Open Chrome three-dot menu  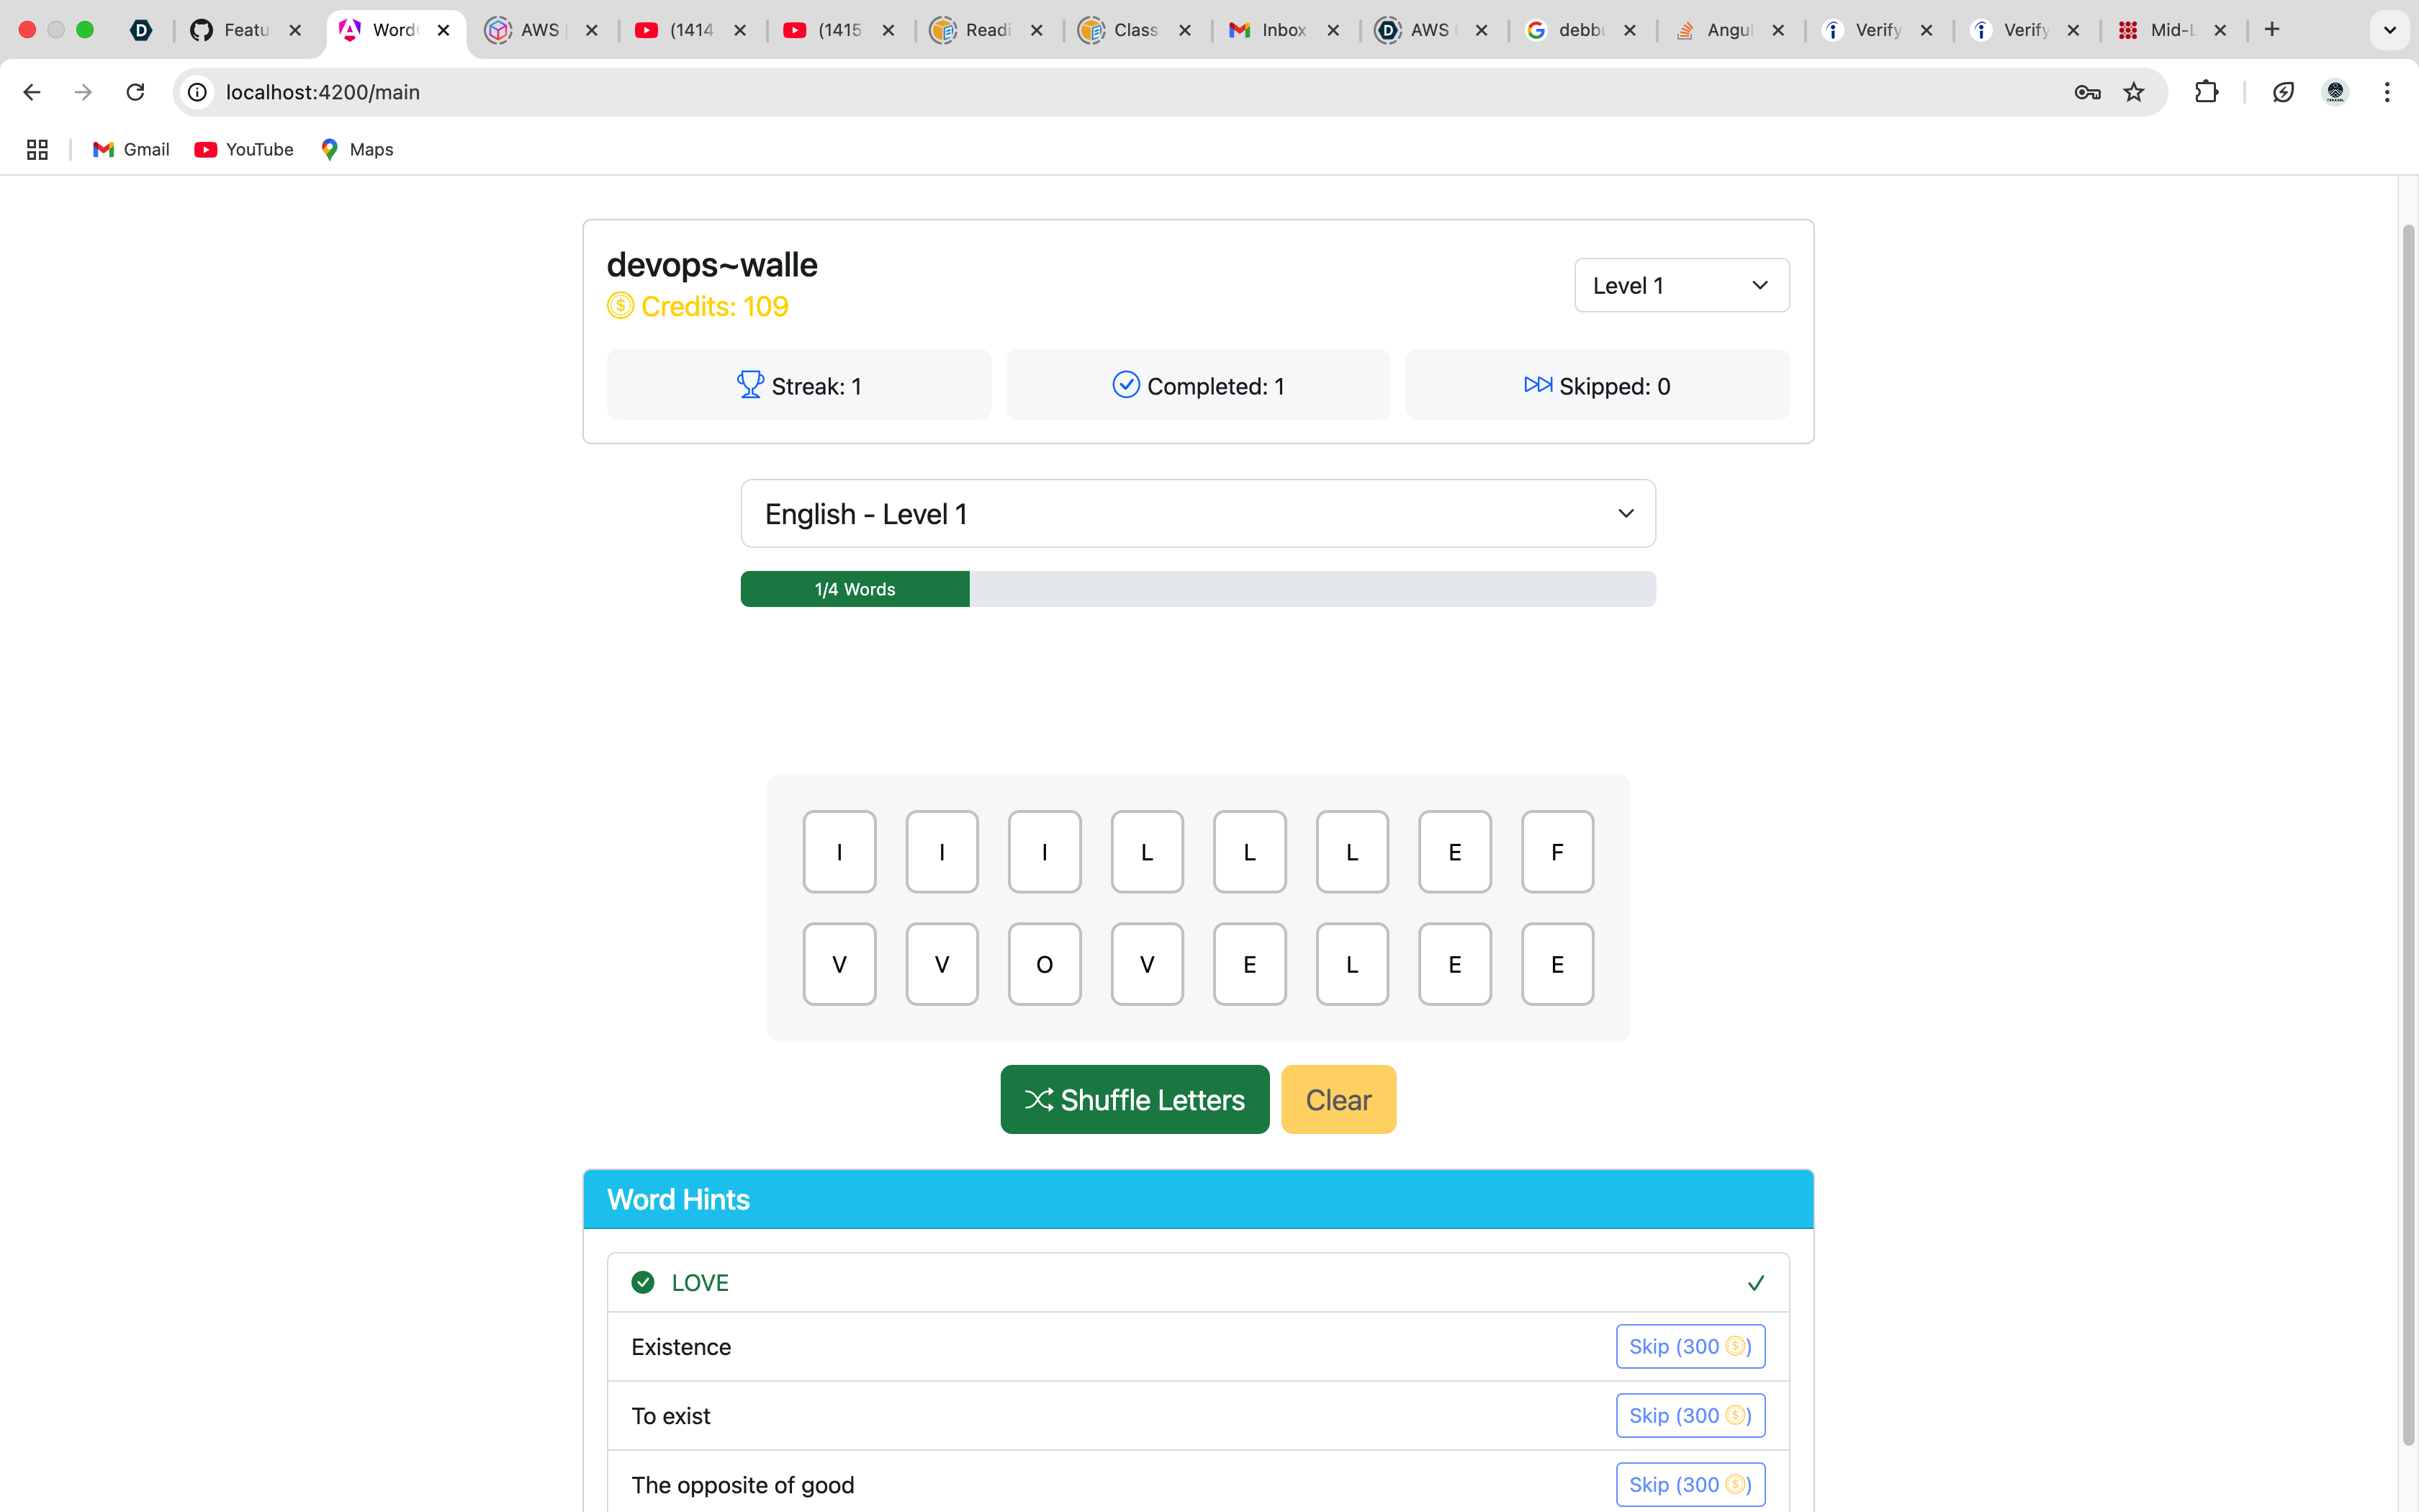point(2387,92)
